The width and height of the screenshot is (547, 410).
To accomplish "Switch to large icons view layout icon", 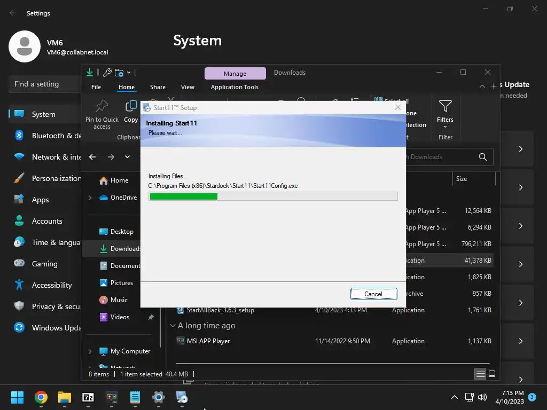I will coord(492,374).
